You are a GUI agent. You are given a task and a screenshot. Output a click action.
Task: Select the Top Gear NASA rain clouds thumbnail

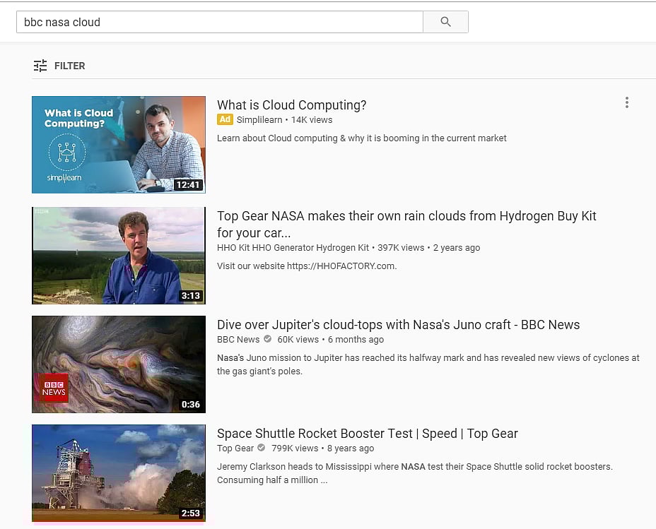click(x=118, y=255)
